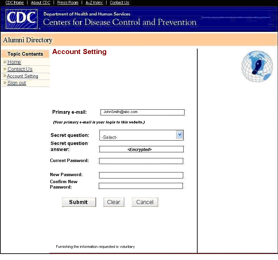
Task: Click the globe footprint image
Action: click(x=257, y=66)
